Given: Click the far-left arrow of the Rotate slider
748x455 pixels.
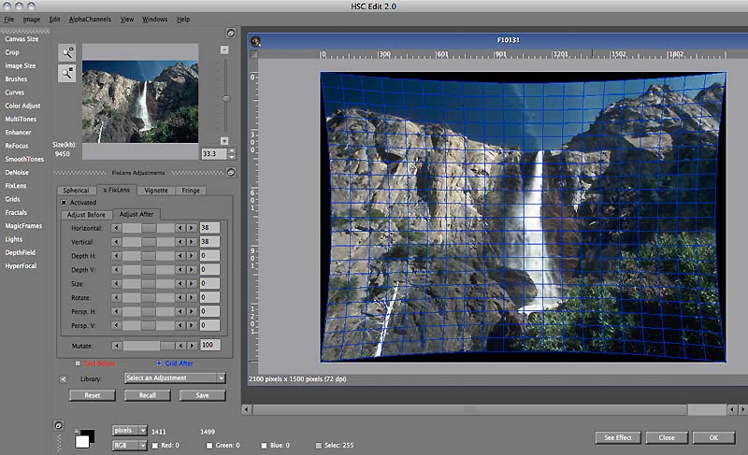Looking at the screenshot, I should tap(116, 297).
